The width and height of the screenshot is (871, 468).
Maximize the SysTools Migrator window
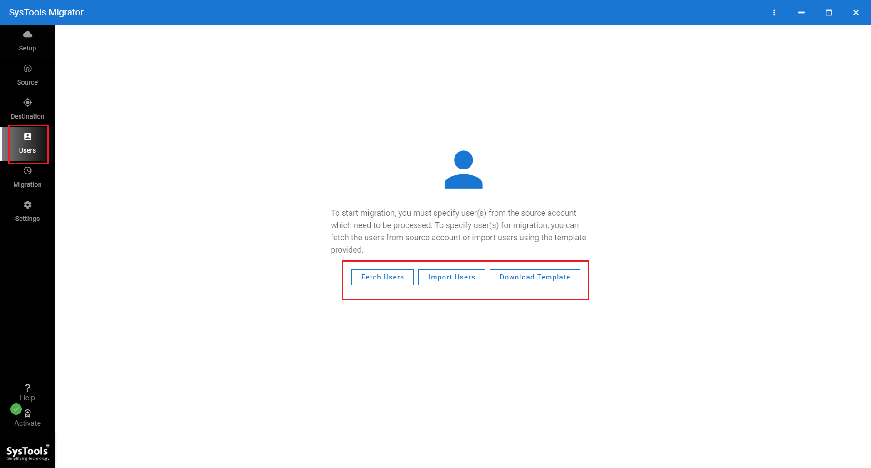pos(829,13)
